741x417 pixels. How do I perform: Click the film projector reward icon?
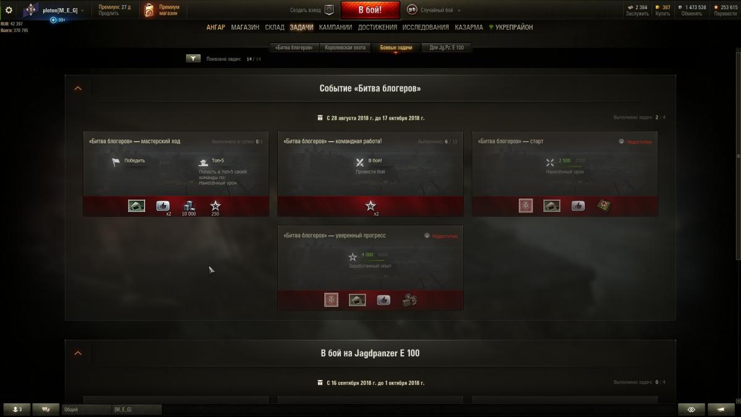click(x=409, y=300)
